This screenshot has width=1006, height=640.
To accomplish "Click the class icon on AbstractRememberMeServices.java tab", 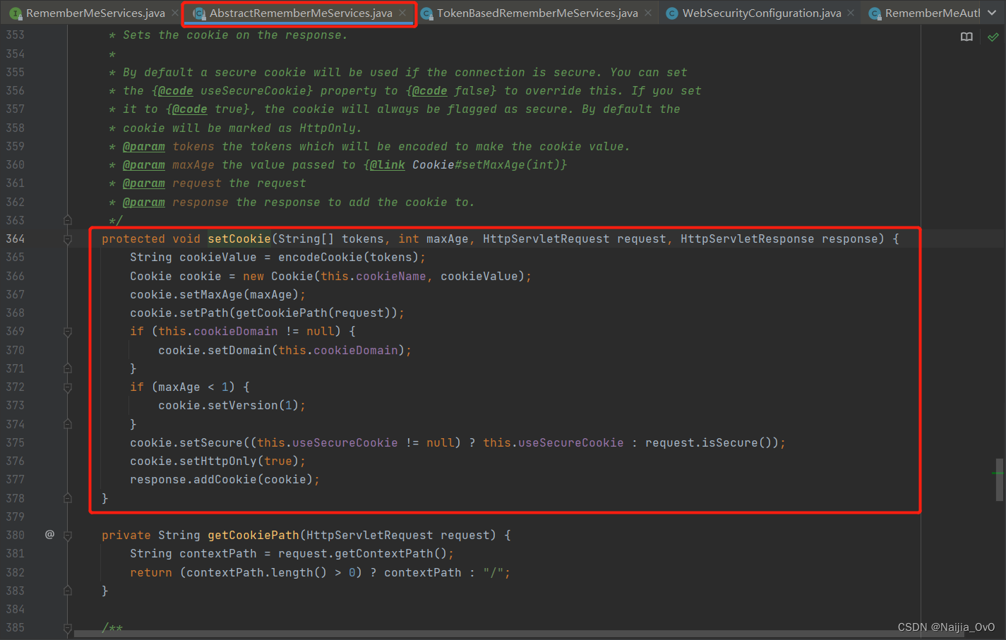I will click(x=199, y=13).
